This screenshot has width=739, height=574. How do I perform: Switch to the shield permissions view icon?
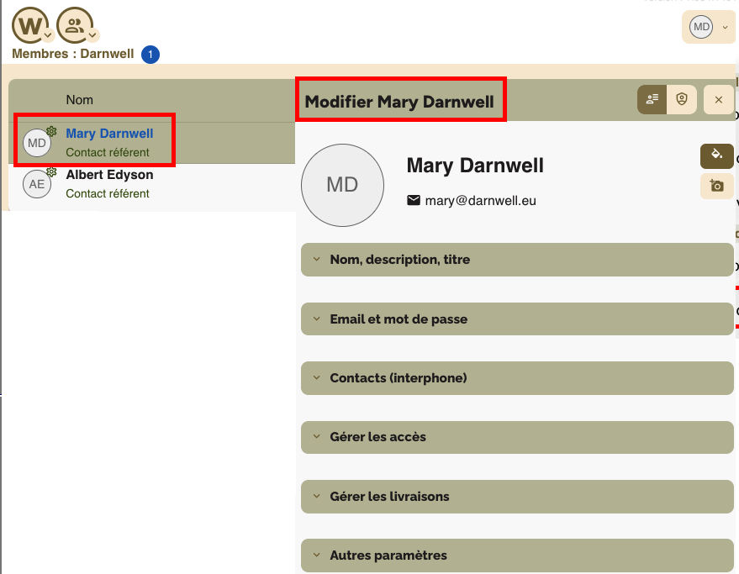(682, 99)
